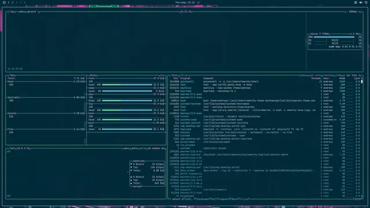Select the bash omarchy-theme process row
The image size is (370, 208).
(x=265, y=101)
